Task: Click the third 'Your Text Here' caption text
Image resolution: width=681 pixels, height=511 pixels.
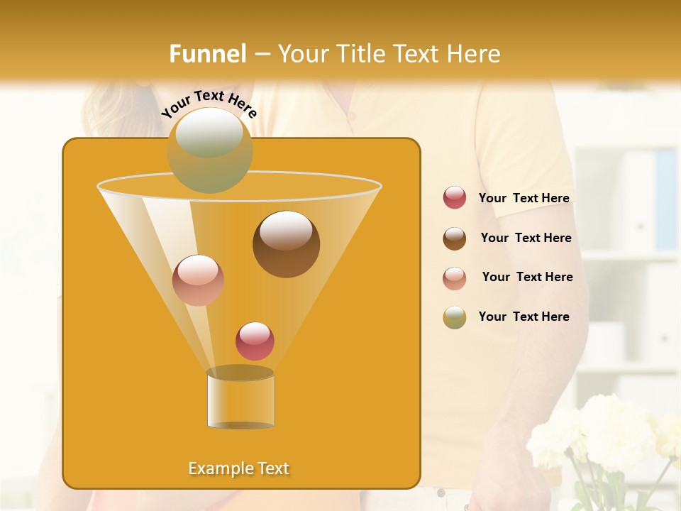Action: click(x=527, y=277)
